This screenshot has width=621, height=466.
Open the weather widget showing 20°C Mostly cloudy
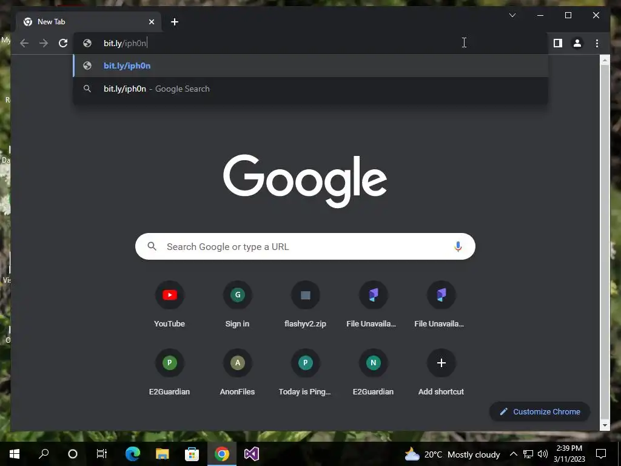452,454
